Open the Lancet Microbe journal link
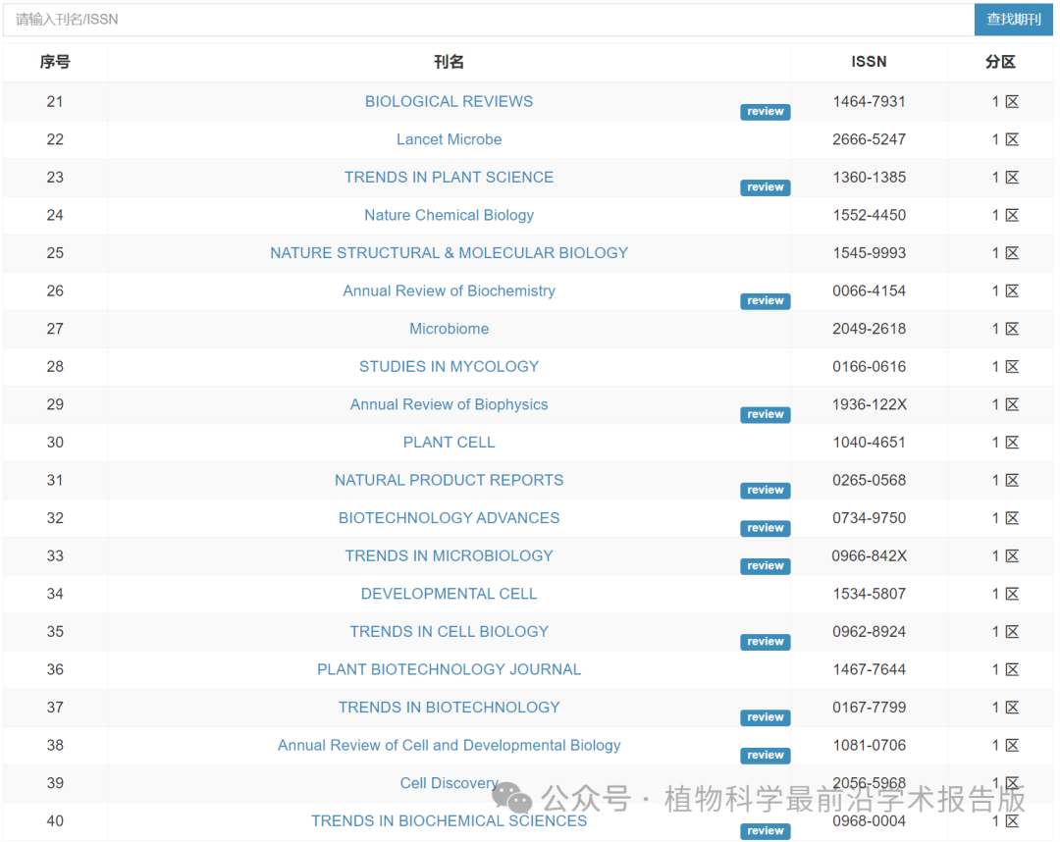Image resolution: width=1060 pixels, height=842 pixels. click(x=449, y=139)
